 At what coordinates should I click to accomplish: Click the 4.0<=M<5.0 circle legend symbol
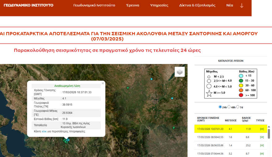click(209, 86)
